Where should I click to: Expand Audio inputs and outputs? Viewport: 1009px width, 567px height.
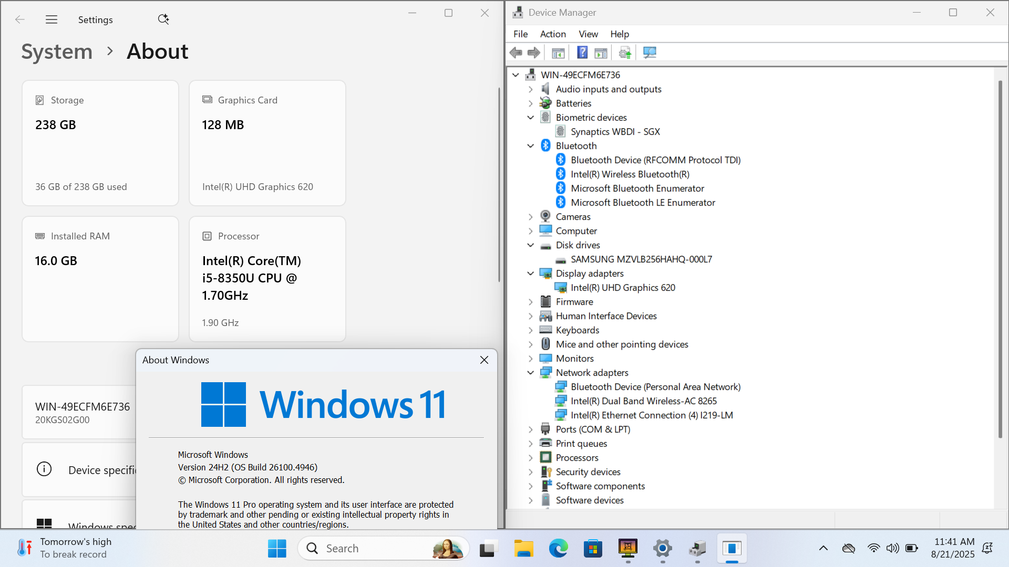coord(531,89)
